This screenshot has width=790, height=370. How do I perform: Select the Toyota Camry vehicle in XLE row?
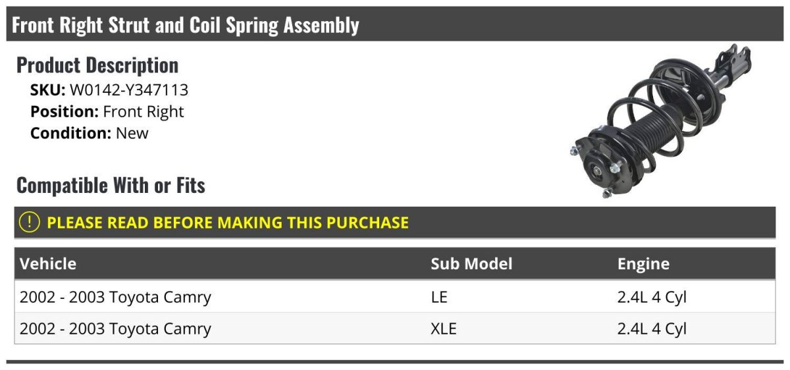pyautogui.click(x=115, y=329)
